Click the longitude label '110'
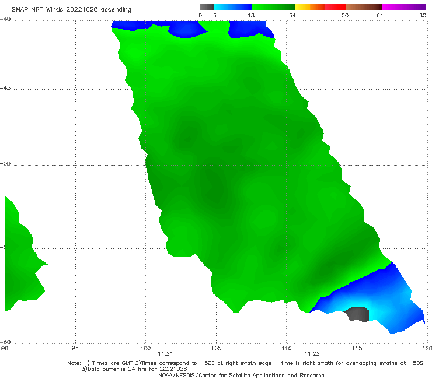 [x=287, y=348]
